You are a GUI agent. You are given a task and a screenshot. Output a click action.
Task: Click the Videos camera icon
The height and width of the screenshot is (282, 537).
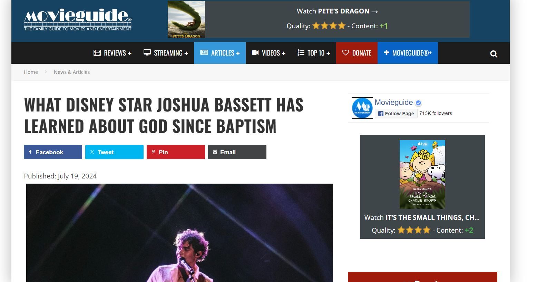click(255, 52)
